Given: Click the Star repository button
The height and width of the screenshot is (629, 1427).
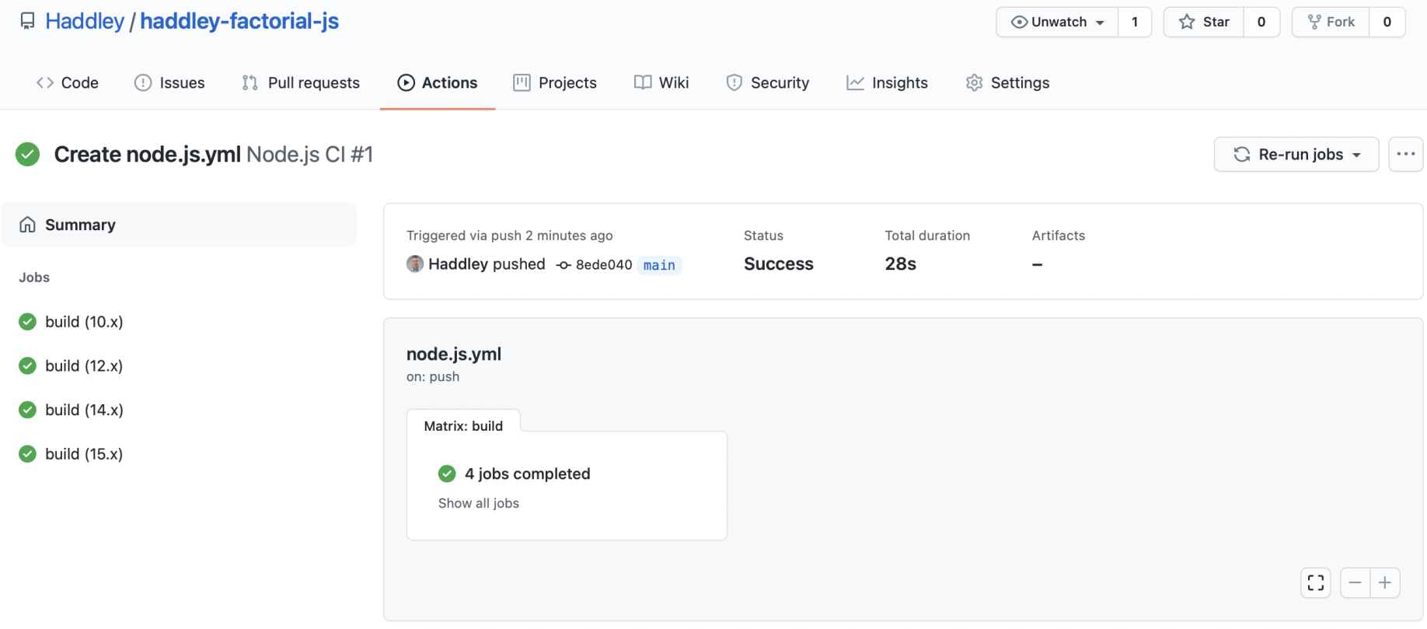Looking at the screenshot, I should click(1204, 22).
